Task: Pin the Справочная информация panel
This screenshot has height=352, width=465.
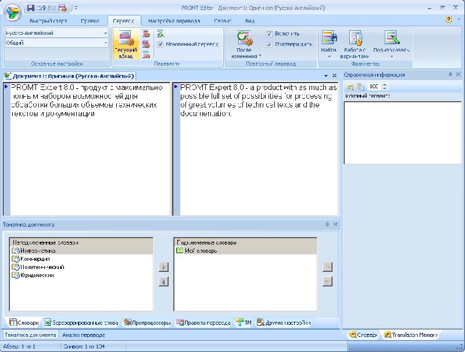Action: pyautogui.click(x=450, y=74)
